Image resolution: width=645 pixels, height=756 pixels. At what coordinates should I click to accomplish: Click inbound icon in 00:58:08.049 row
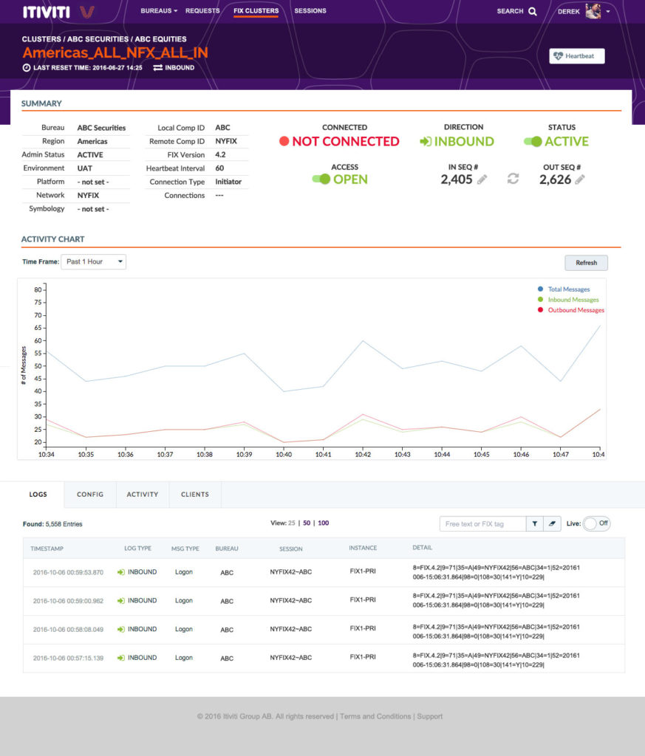click(121, 629)
